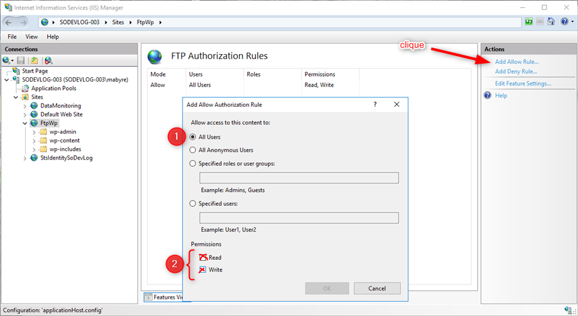Screen dimensions: 578x316
Task: Select the All Users radio button
Action: 192,137
